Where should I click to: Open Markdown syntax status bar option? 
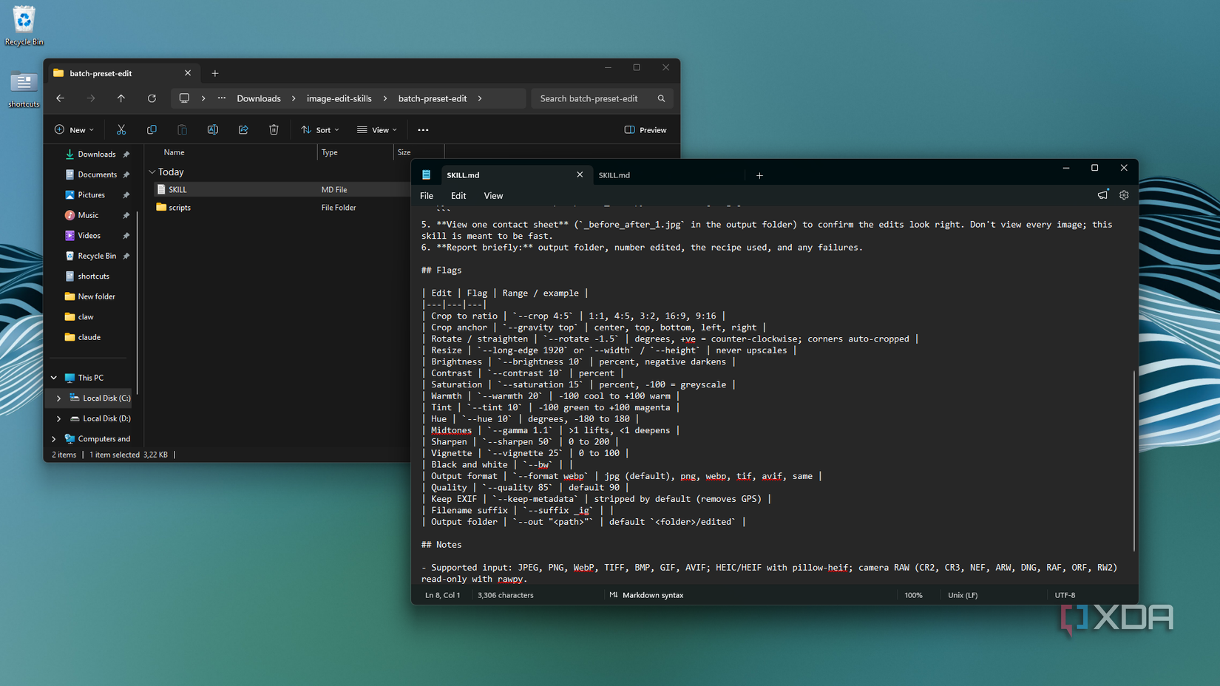point(646,595)
